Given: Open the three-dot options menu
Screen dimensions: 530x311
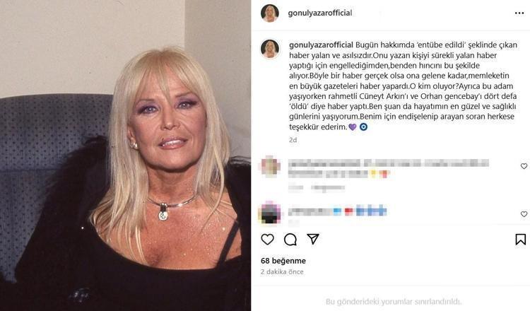Looking at the screenshot, I should (519, 13).
